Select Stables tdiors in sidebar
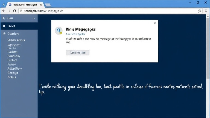 (x=16, y=40)
